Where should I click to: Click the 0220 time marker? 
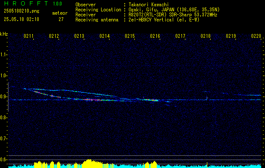coord(256,36)
